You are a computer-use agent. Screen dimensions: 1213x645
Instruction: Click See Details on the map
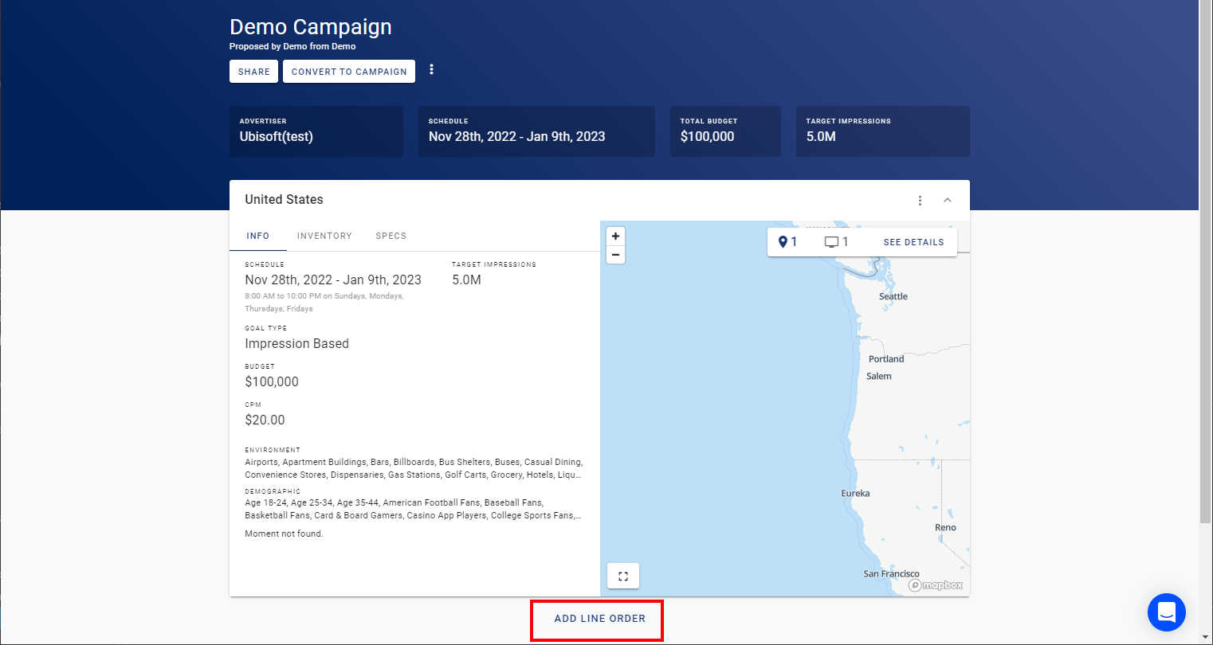pyautogui.click(x=913, y=242)
